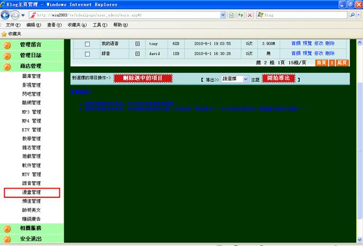
Task: Tick the checkbox for 錄音 row
Action: [x=87, y=54]
